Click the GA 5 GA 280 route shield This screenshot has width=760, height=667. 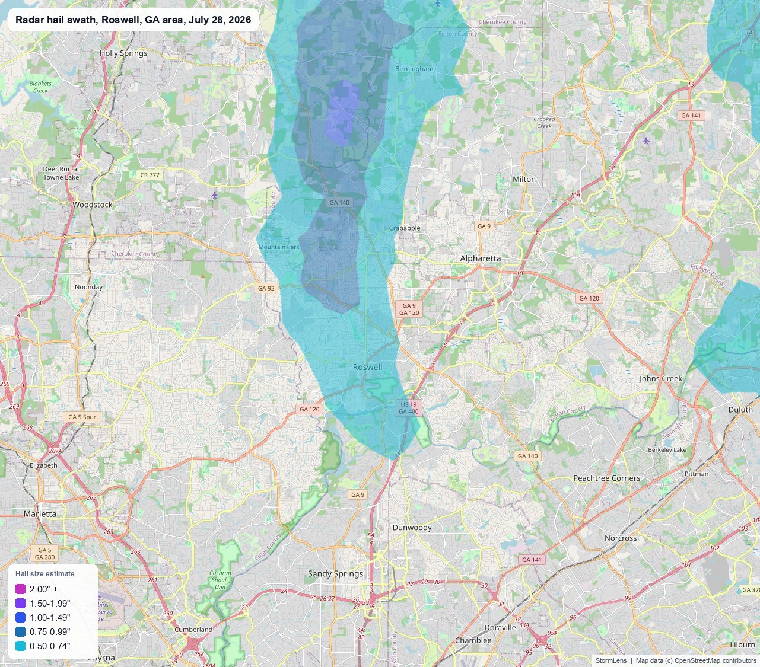click(45, 554)
